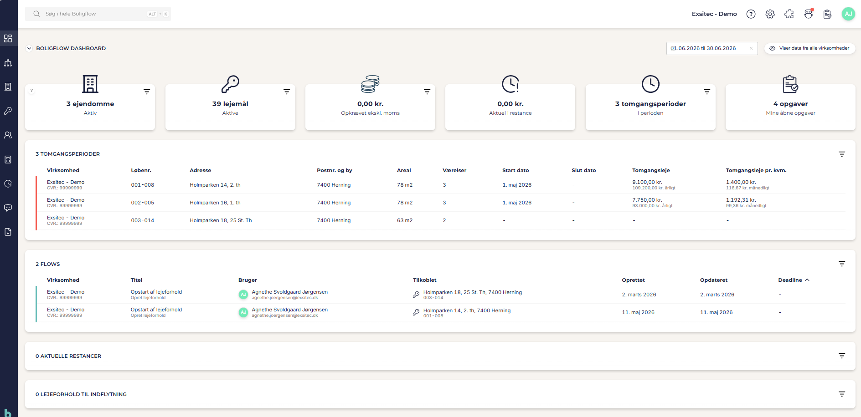Open the AJ user avatar menu
The height and width of the screenshot is (417, 861).
pos(848,14)
